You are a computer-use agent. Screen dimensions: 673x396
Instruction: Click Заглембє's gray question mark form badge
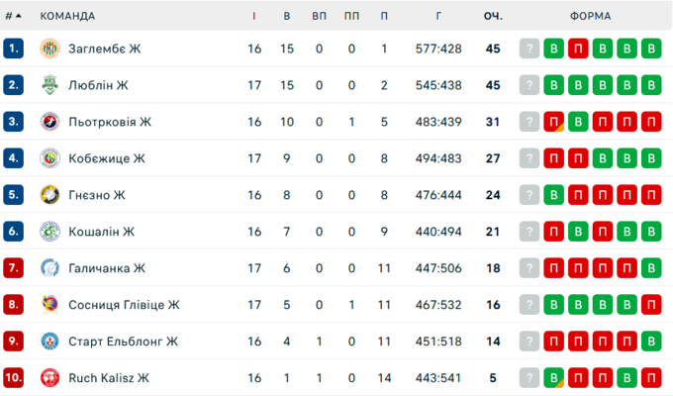pyautogui.click(x=529, y=49)
